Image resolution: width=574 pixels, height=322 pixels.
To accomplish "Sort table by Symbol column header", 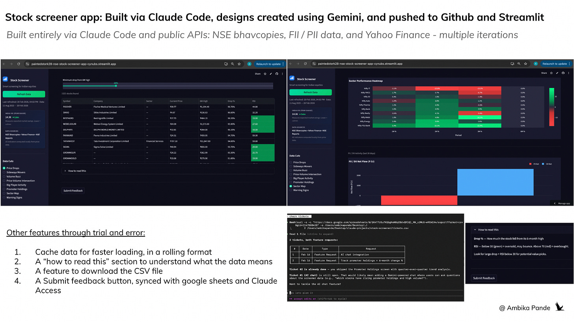I will (77, 101).
